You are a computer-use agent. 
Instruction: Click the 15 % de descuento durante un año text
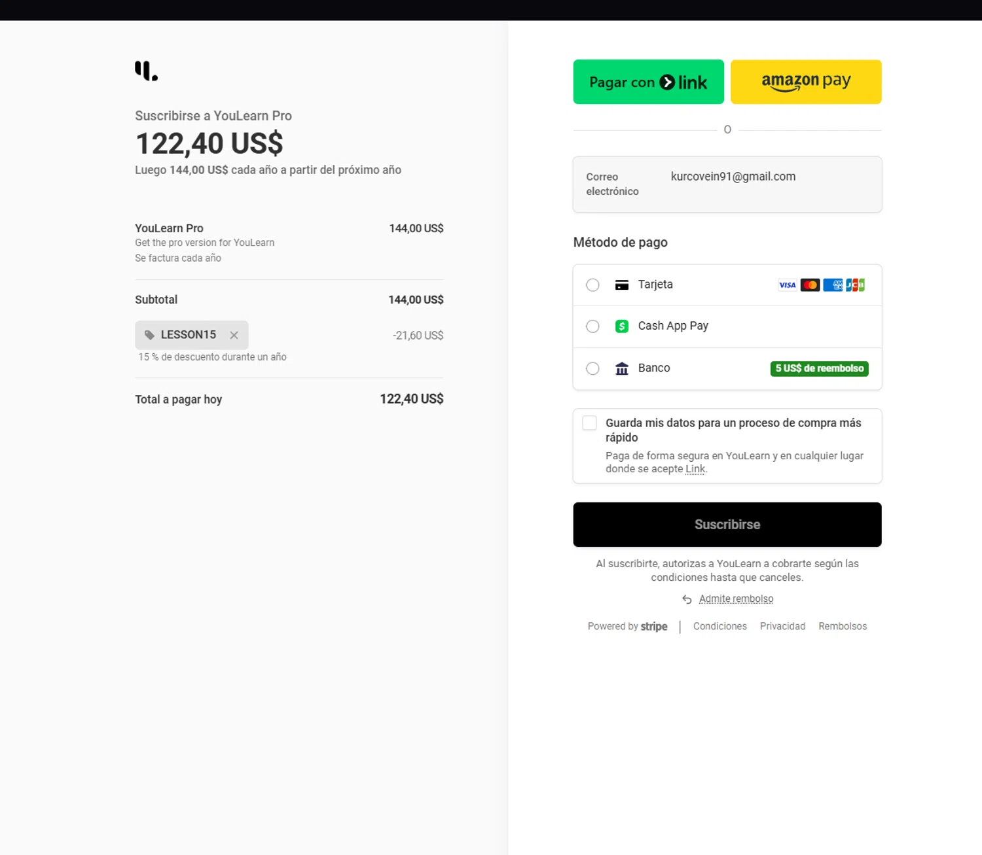[212, 357]
